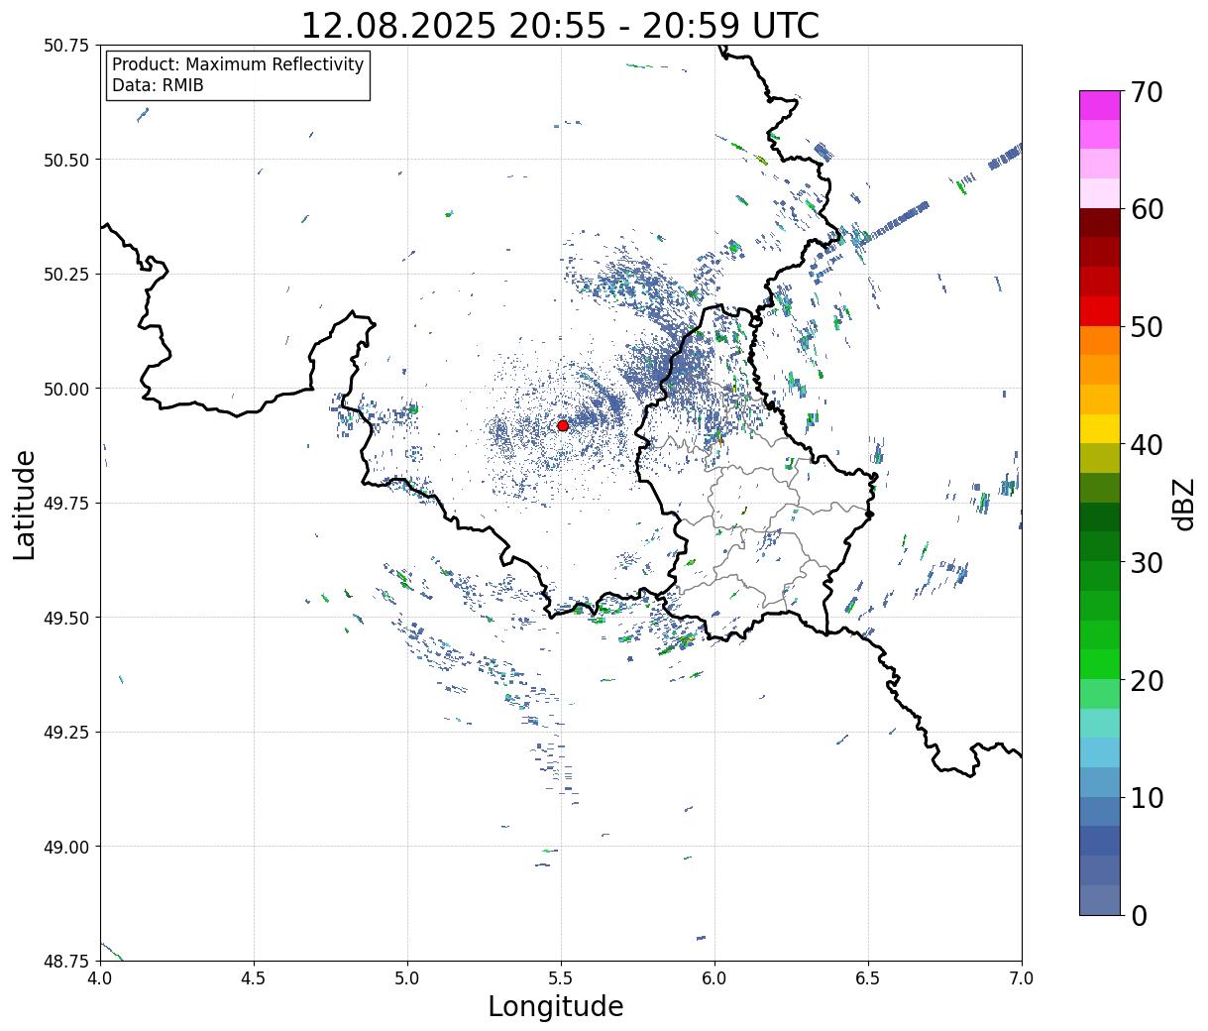
Task: Click the latitude tick label 50.50
Action: tap(66, 160)
